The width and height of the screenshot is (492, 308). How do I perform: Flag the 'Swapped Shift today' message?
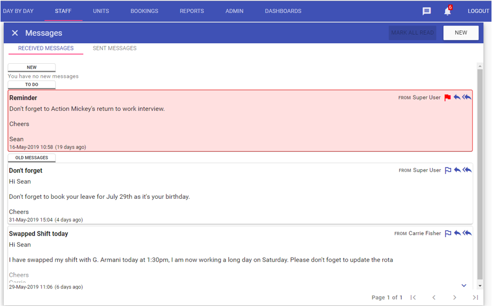pyautogui.click(x=448, y=233)
